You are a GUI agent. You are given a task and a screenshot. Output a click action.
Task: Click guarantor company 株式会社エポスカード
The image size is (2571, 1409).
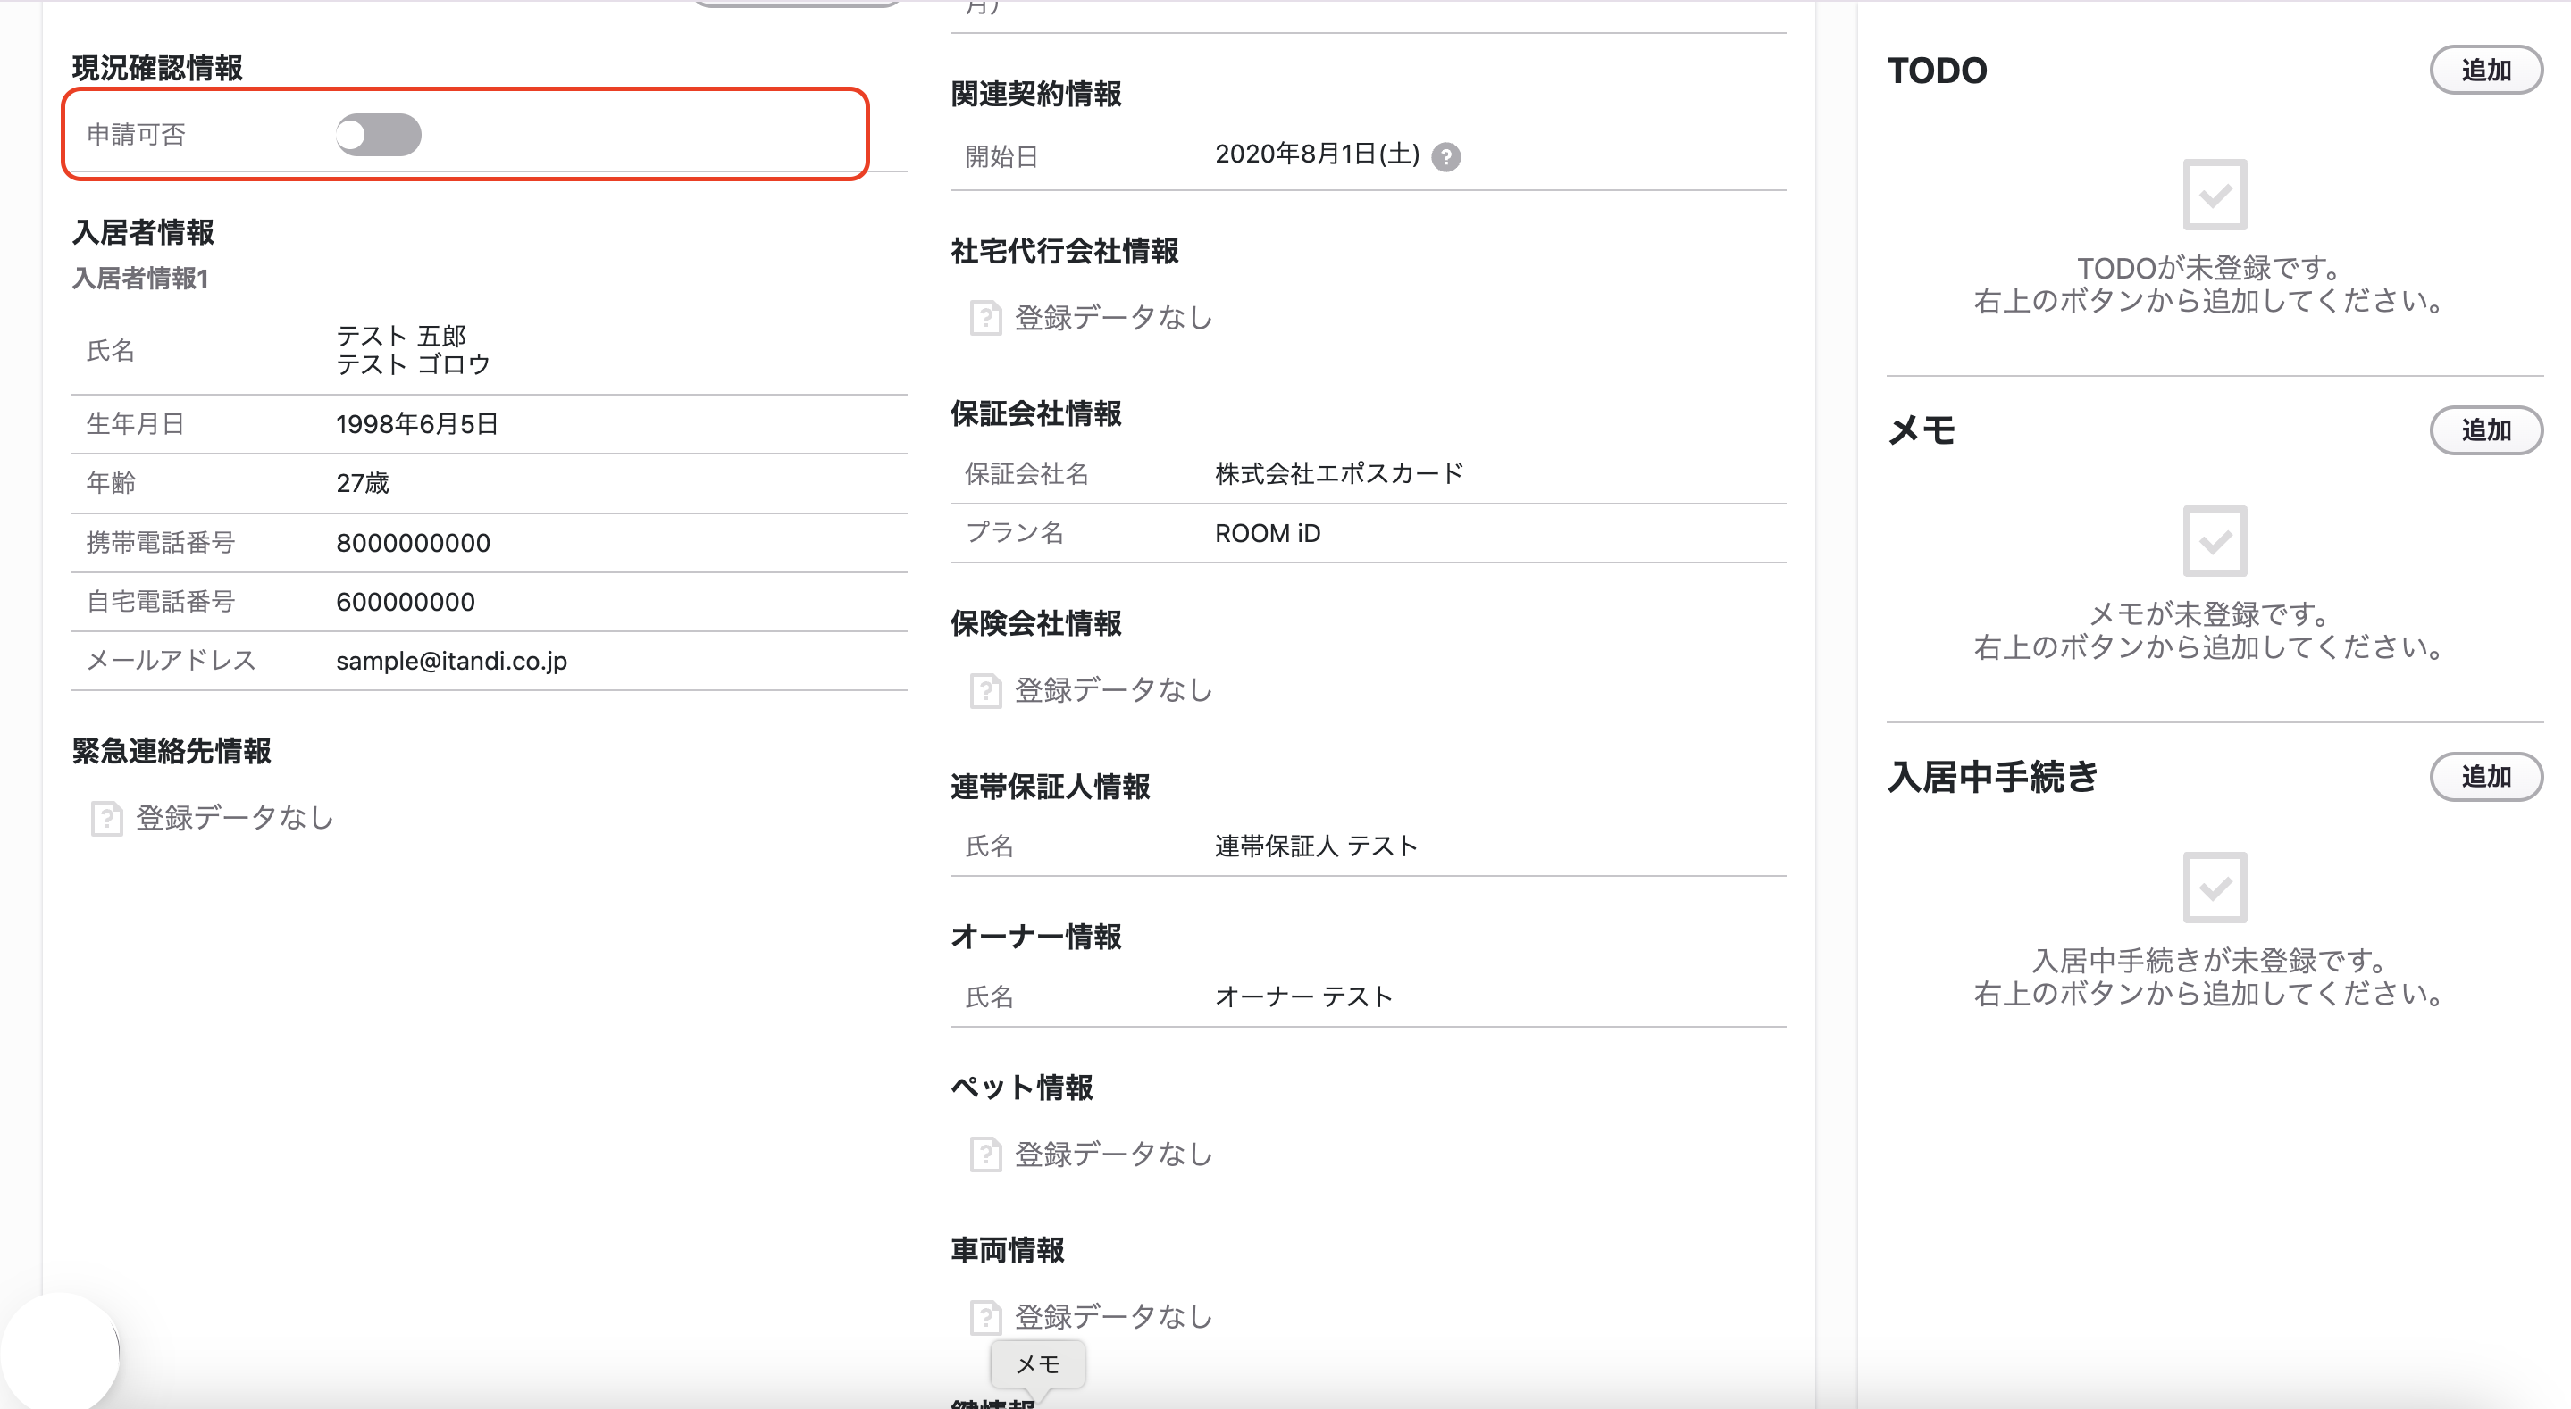pos(1339,473)
